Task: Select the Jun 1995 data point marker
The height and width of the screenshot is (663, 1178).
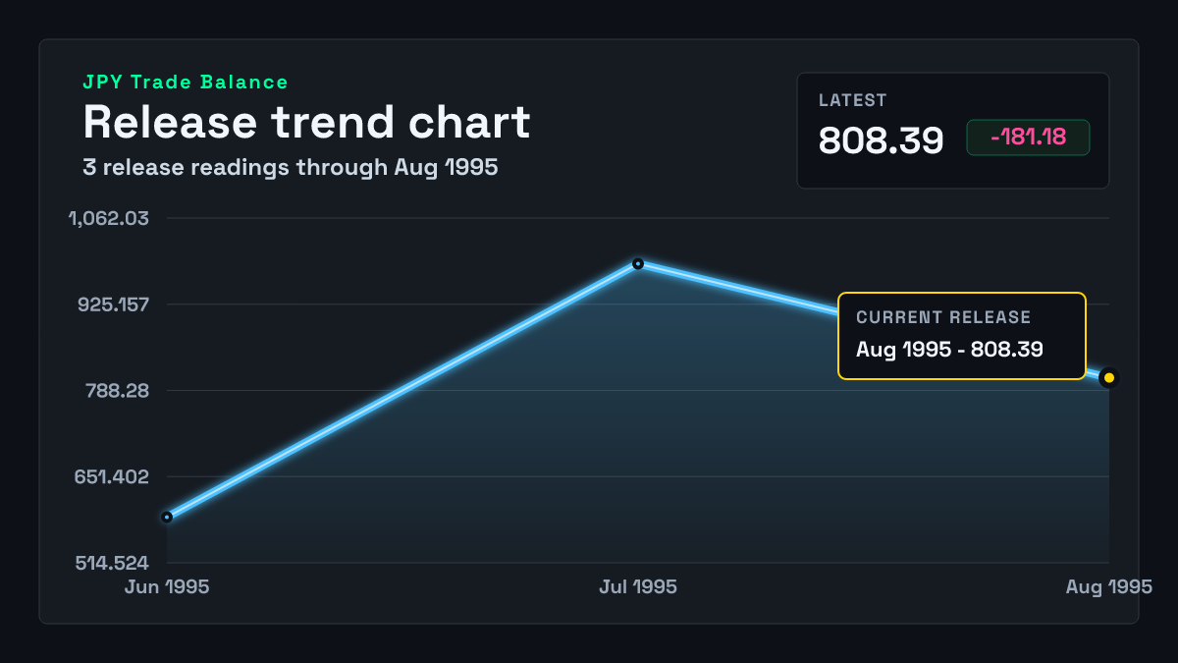Action: tap(167, 517)
